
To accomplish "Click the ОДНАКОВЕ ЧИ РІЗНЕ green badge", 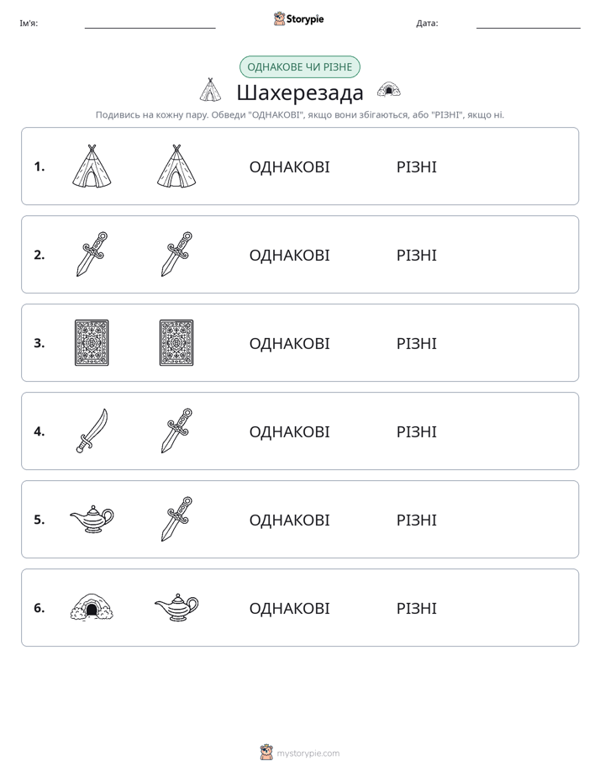I will [300, 67].
